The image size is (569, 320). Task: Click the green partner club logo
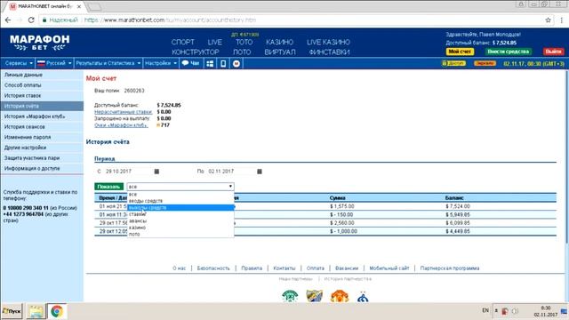(x=290, y=296)
